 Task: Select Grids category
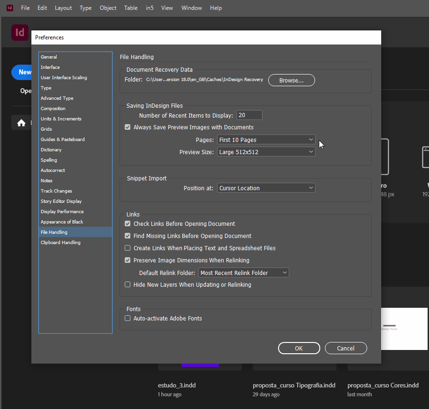click(x=75, y=129)
